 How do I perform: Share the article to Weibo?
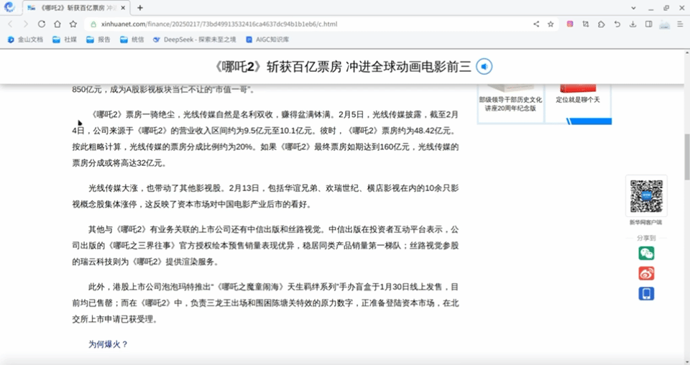[x=646, y=274]
